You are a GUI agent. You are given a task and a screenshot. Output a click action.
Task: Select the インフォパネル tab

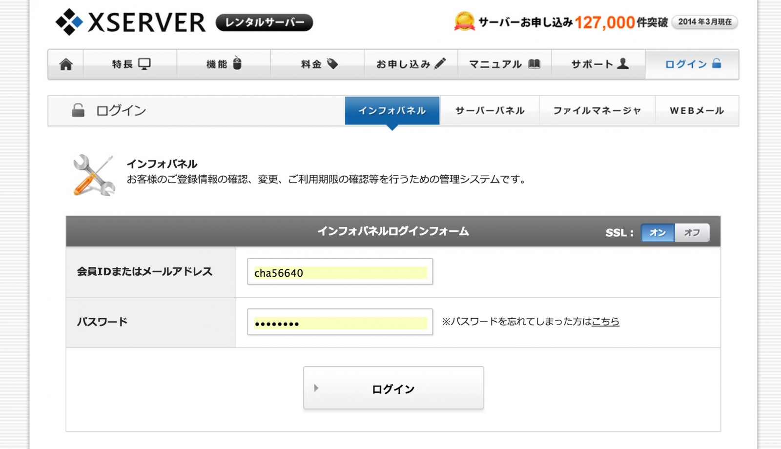(x=392, y=111)
